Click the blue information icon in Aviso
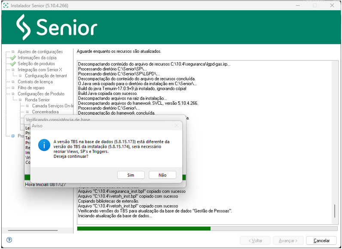 tap(44, 145)
